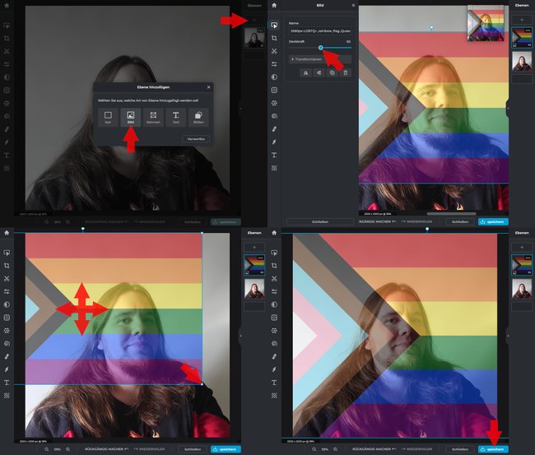Select the Text tool in top-right screenshot
This screenshot has width=535, height=455.
274,156
